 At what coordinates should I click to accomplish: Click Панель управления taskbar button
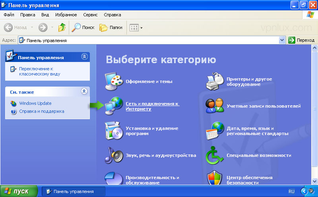pos(74,191)
